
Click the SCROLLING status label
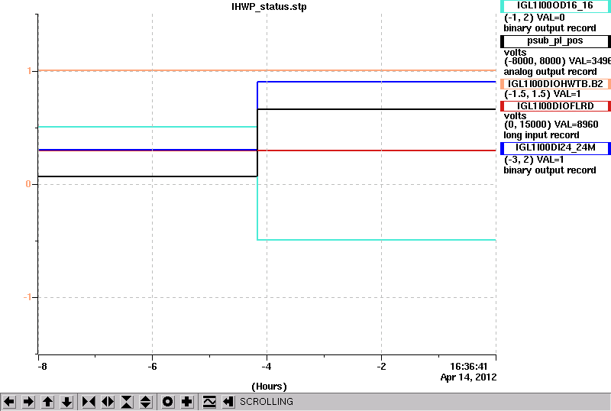tap(266, 402)
